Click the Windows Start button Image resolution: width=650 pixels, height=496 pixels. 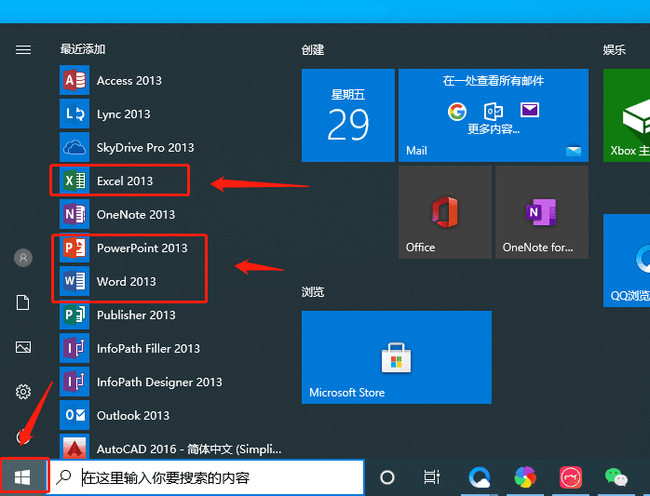[x=22, y=477]
